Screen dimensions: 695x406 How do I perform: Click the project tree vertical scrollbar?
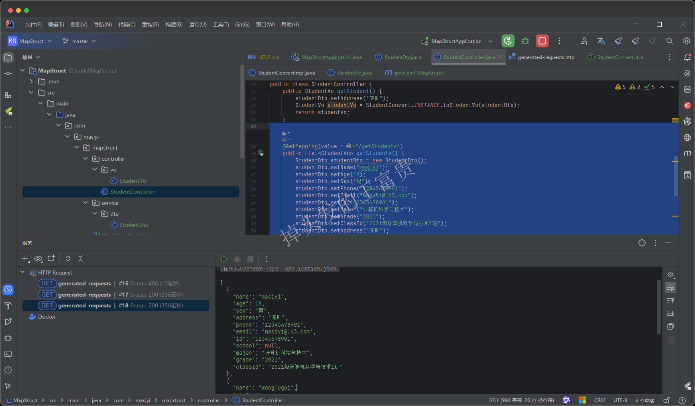pos(242,112)
